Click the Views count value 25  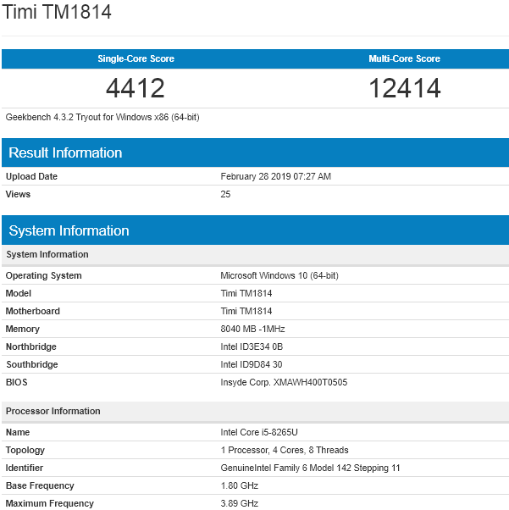(x=225, y=194)
